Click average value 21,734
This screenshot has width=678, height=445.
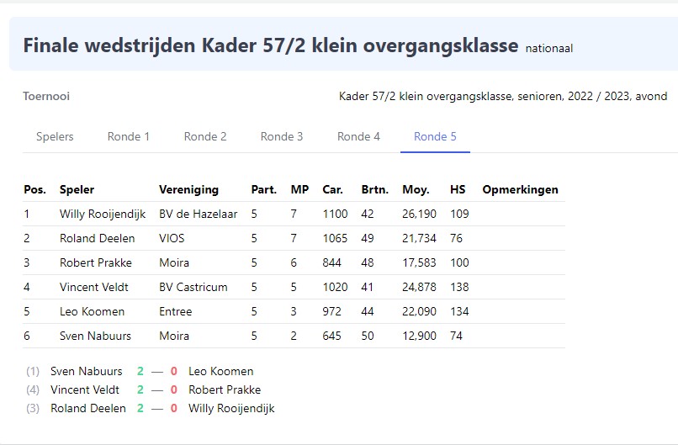click(x=419, y=238)
